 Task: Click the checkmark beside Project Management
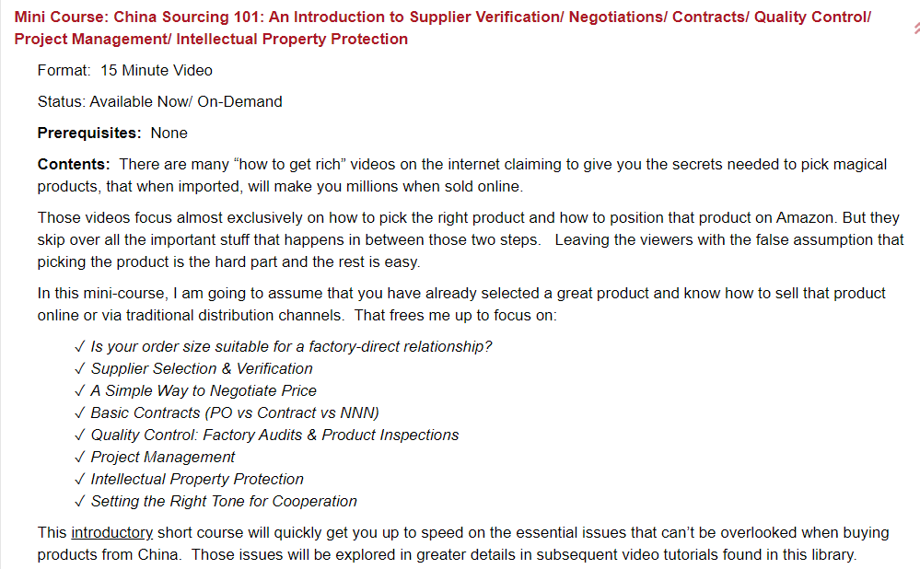pyautogui.click(x=81, y=458)
